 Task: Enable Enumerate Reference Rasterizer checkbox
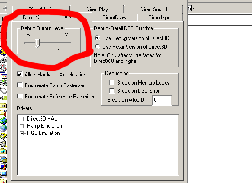tap(19, 97)
